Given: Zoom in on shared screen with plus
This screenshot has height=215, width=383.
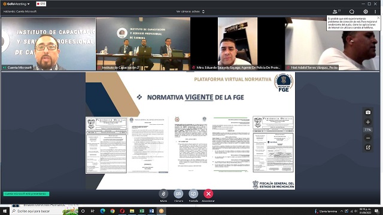Looking at the screenshot, I should [x=368, y=122].
